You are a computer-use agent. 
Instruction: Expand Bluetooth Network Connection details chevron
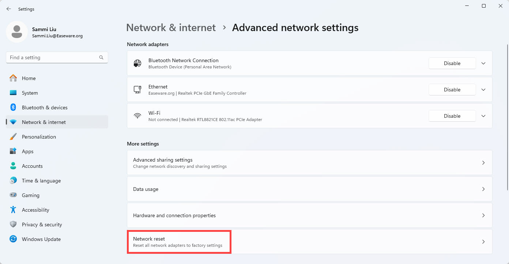pos(483,63)
